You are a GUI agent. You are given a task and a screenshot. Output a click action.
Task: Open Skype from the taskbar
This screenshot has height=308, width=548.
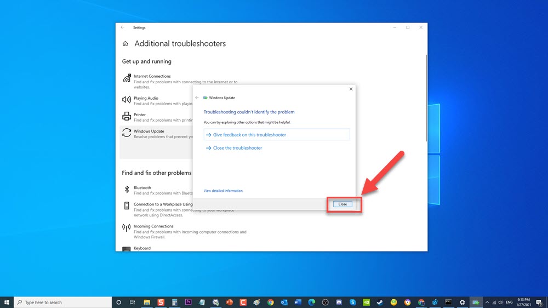coord(352,303)
